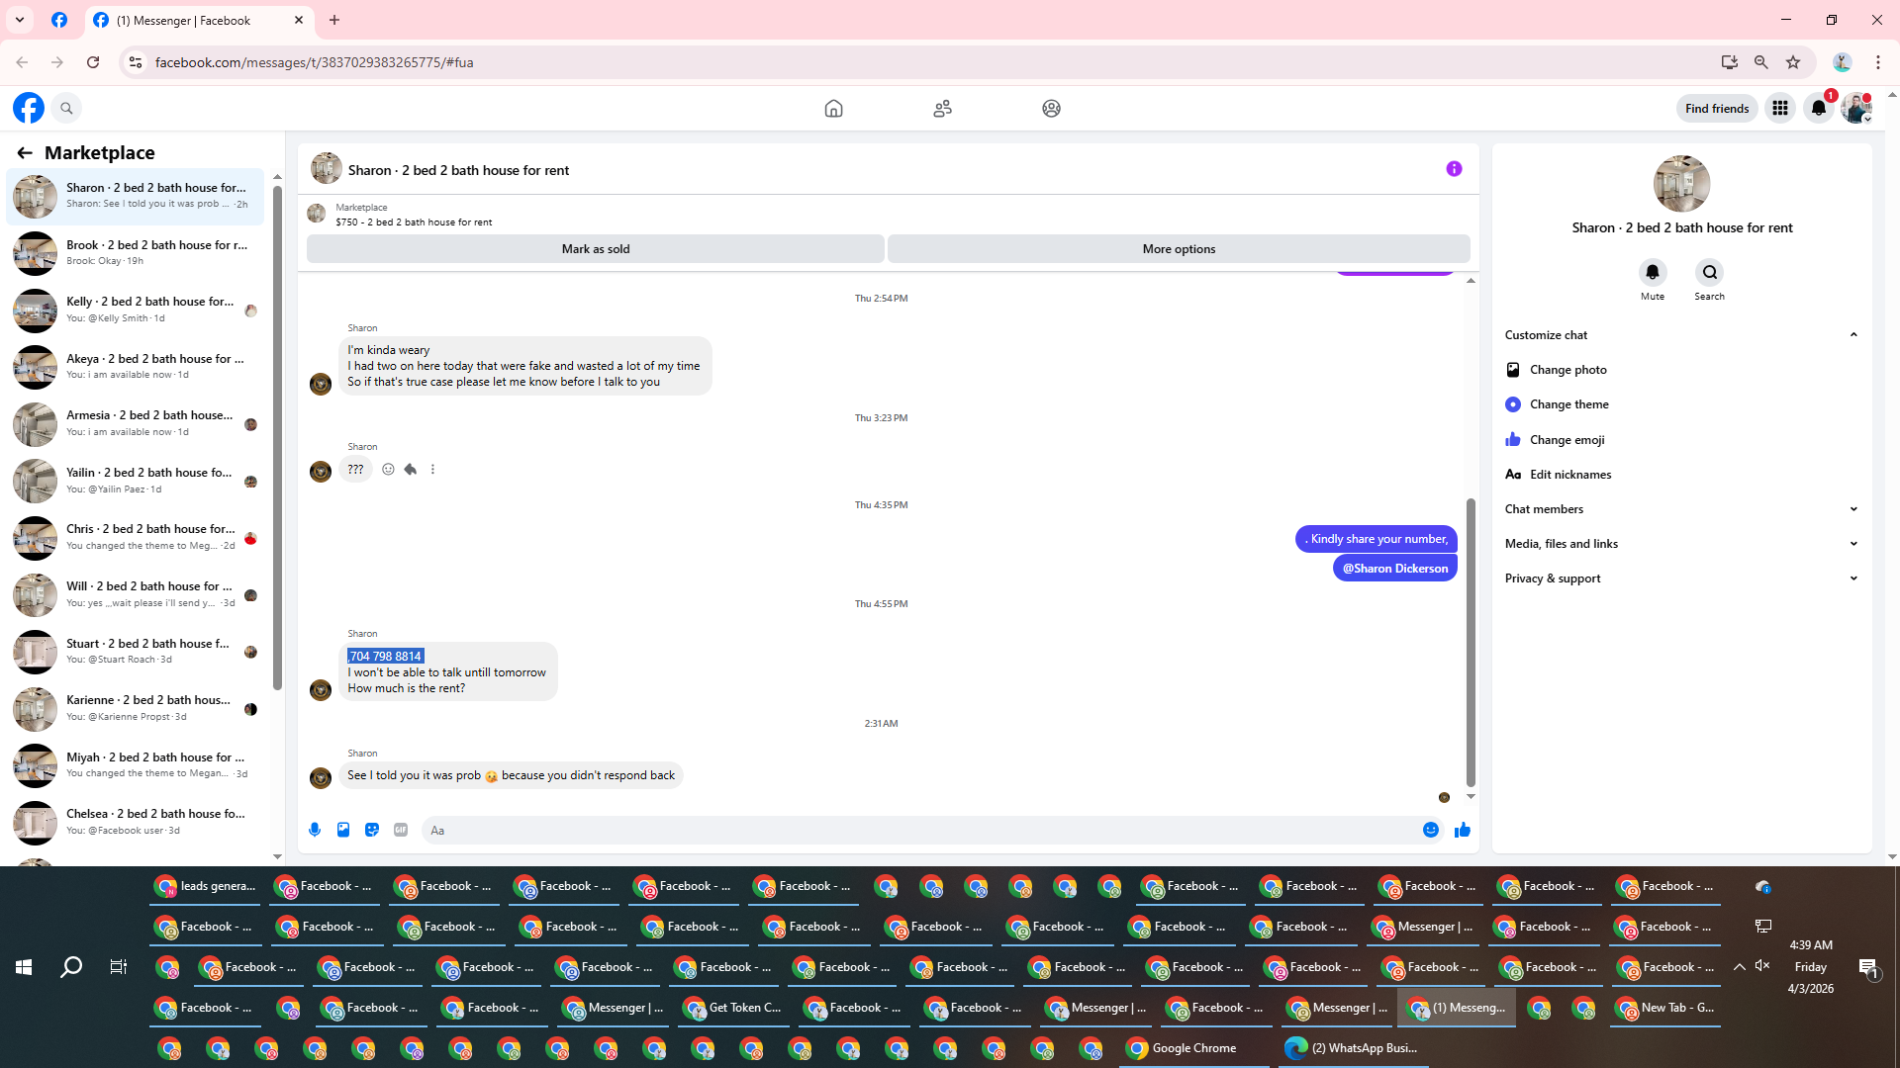Click the More options button
This screenshot has height=1068, width=1900.
(1178, 249)
